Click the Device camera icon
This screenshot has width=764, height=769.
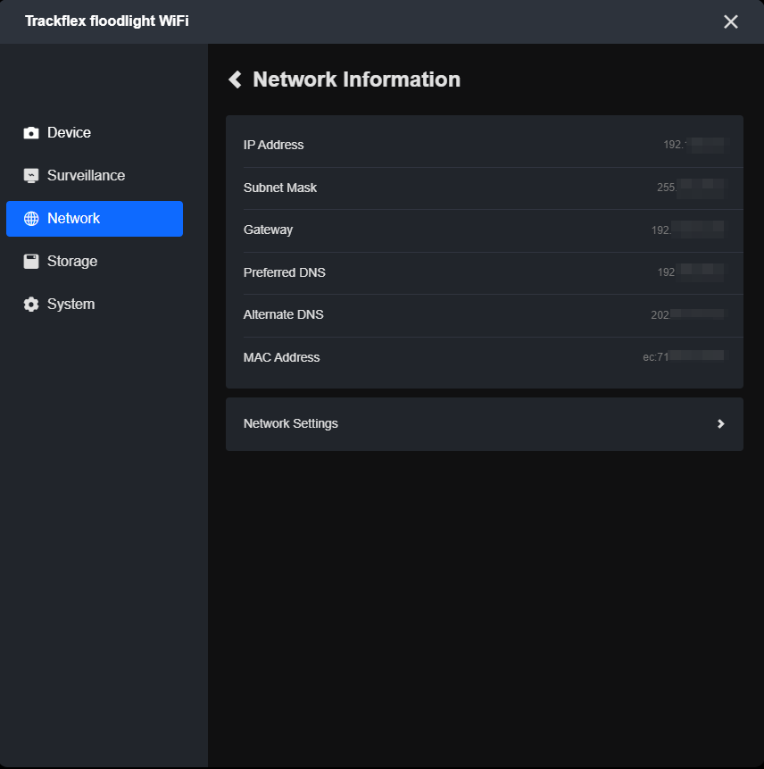(x=31, y=133)
